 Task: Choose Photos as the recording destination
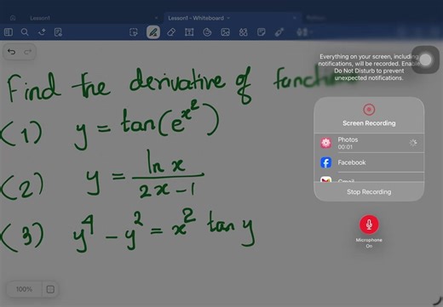coord(369,143)
